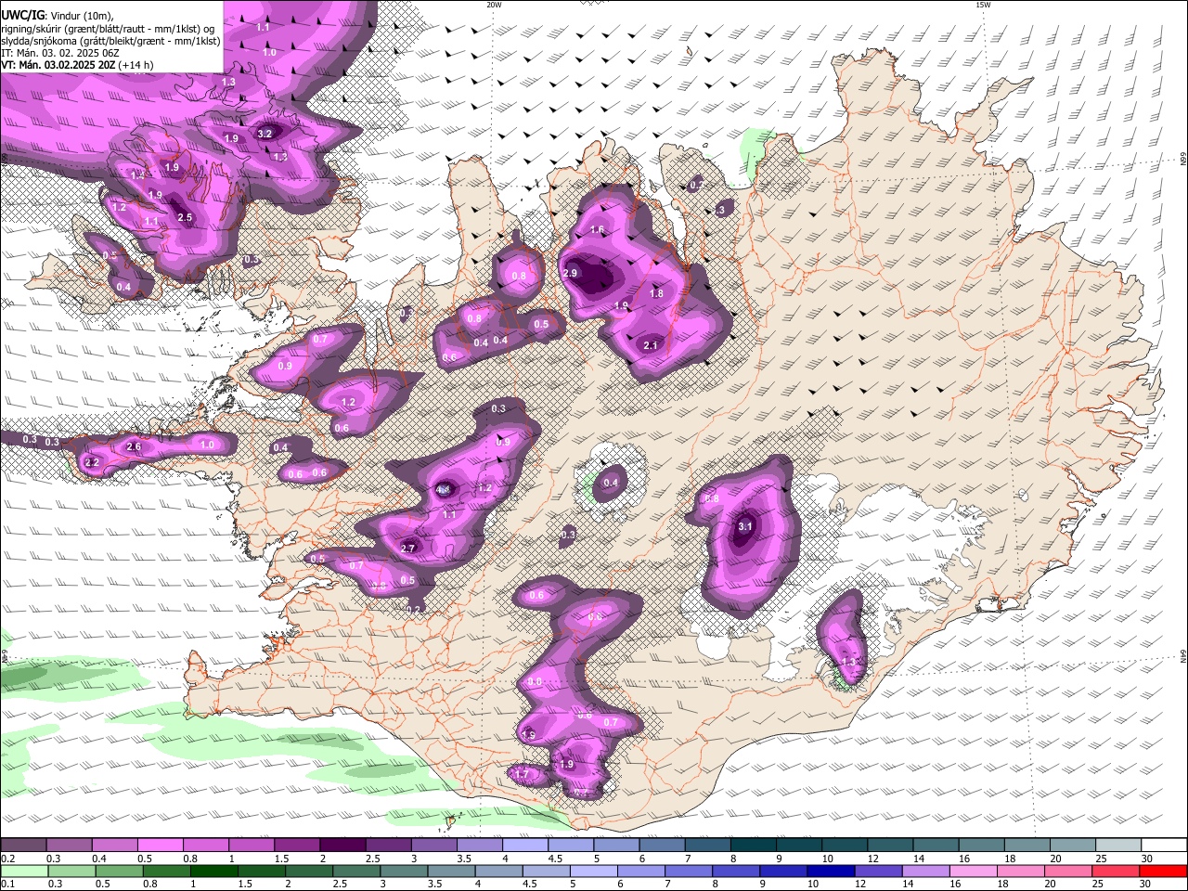
Task: Pick the white upper-legend swatch at 30
Action: [1165, 845]
